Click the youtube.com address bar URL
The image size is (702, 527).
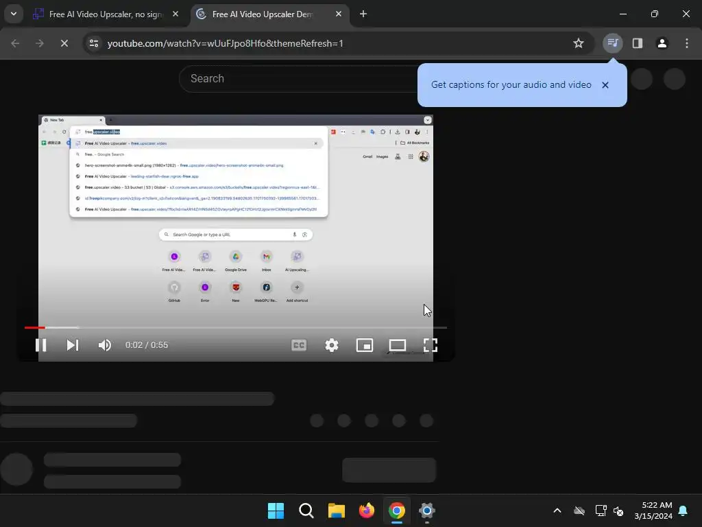[225, 43]
